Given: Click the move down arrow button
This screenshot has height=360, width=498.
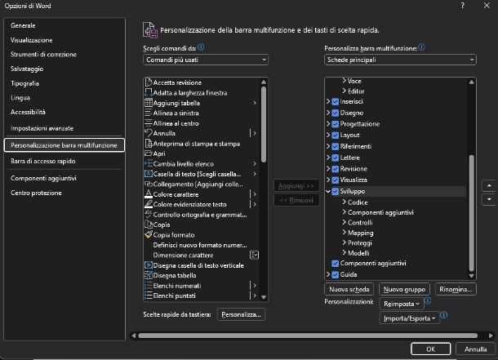Looking at the screenshot, I should click(489, 199).
